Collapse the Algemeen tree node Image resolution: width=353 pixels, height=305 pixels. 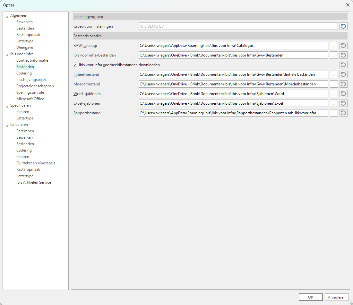coord(7,16)
